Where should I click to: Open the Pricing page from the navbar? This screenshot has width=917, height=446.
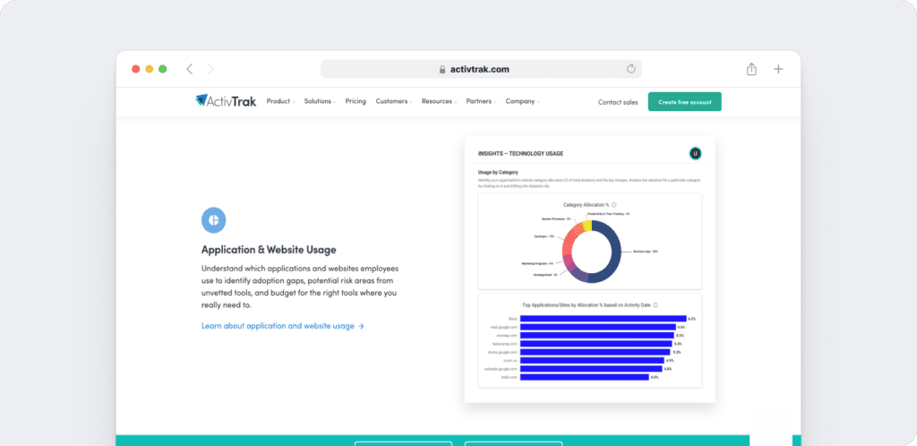[356, 101]
